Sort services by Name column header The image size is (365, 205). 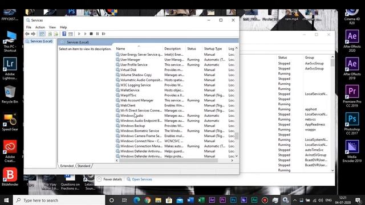click(120, 48)
